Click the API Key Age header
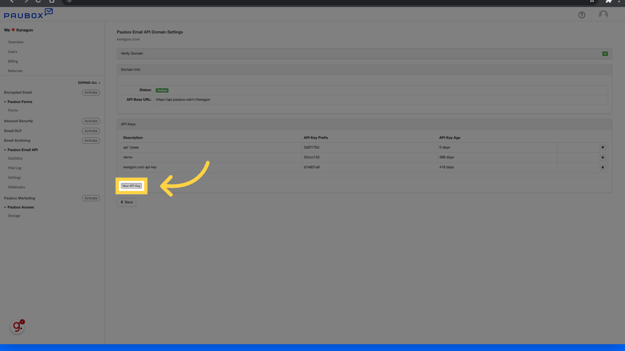The height and width of the screenshot is (351, 625). tap(450, 138)
